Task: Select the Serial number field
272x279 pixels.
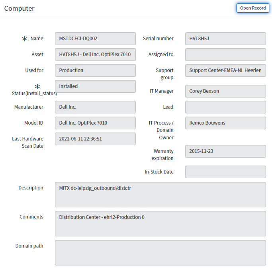Action: (x=225, y=39)
